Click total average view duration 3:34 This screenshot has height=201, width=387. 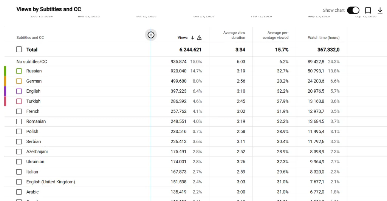tap(240, 49)
